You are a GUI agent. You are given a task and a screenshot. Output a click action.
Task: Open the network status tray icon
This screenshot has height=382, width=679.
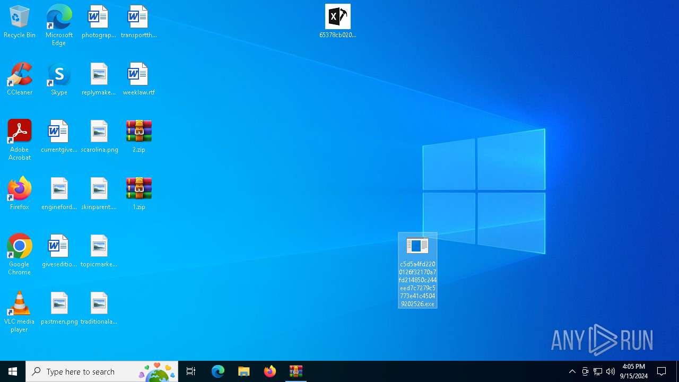coord(598,371)
